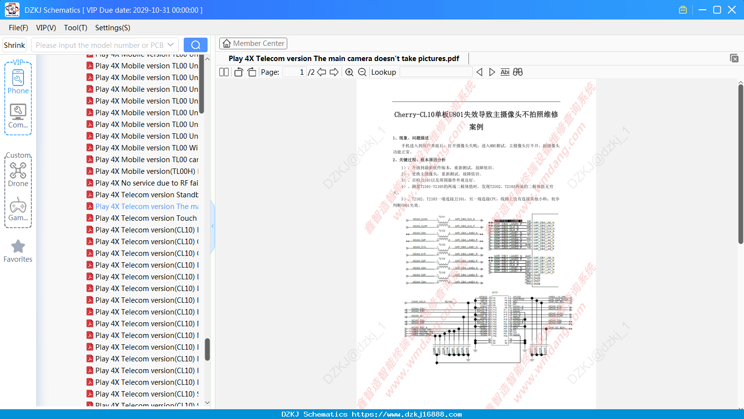Click the PDF viewer scroll-down arrow
The image size is (744, 419).
pyautogui.click(x=741, y=407)
